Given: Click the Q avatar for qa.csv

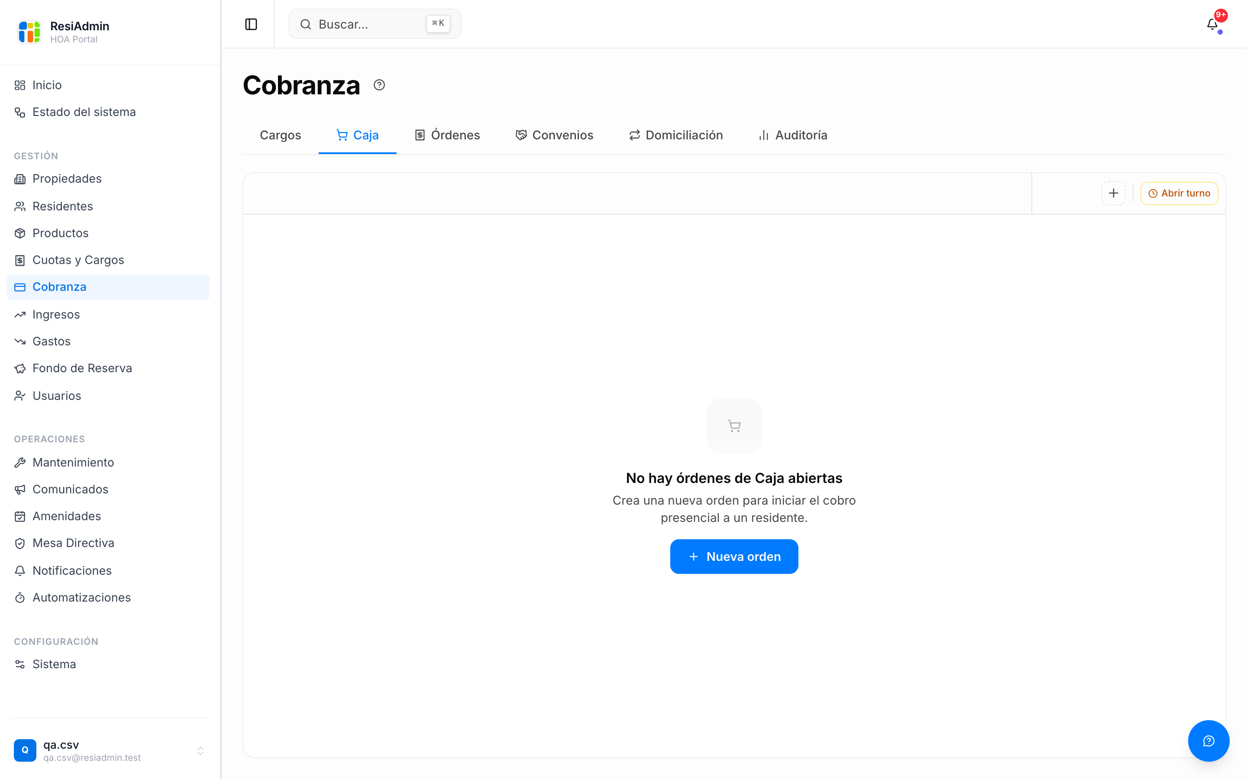Looking at the screenshot, I should point(25,750).
